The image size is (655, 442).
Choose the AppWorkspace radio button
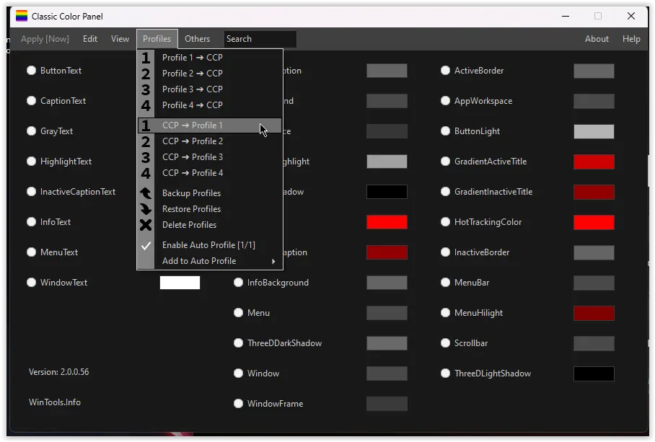click(445, 101)
